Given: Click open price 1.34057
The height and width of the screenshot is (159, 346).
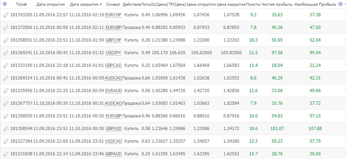Looking at the screenshot, I should (x=202, y=141).
